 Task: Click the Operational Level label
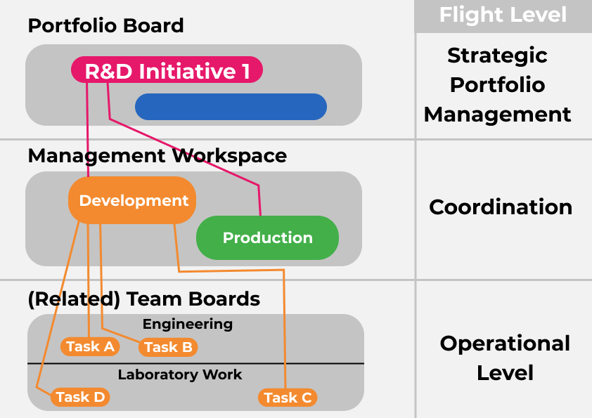click(505, 358)
